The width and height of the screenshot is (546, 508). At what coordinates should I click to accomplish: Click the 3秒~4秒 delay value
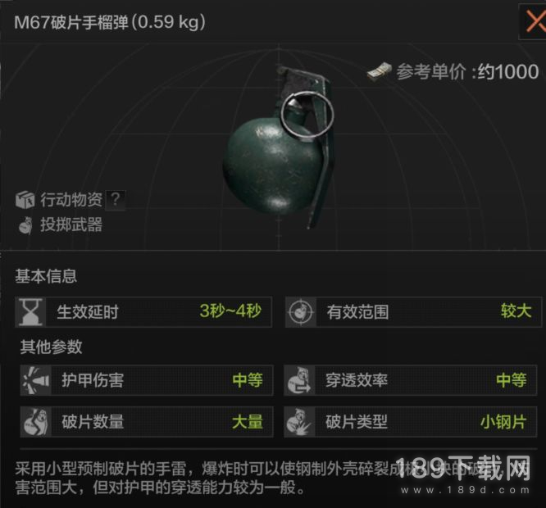tap(230, 311)
